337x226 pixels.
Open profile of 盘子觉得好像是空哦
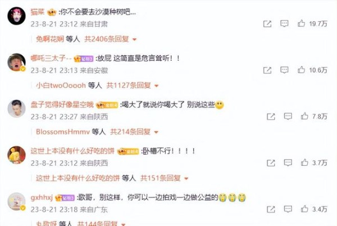tap(62, 105)
